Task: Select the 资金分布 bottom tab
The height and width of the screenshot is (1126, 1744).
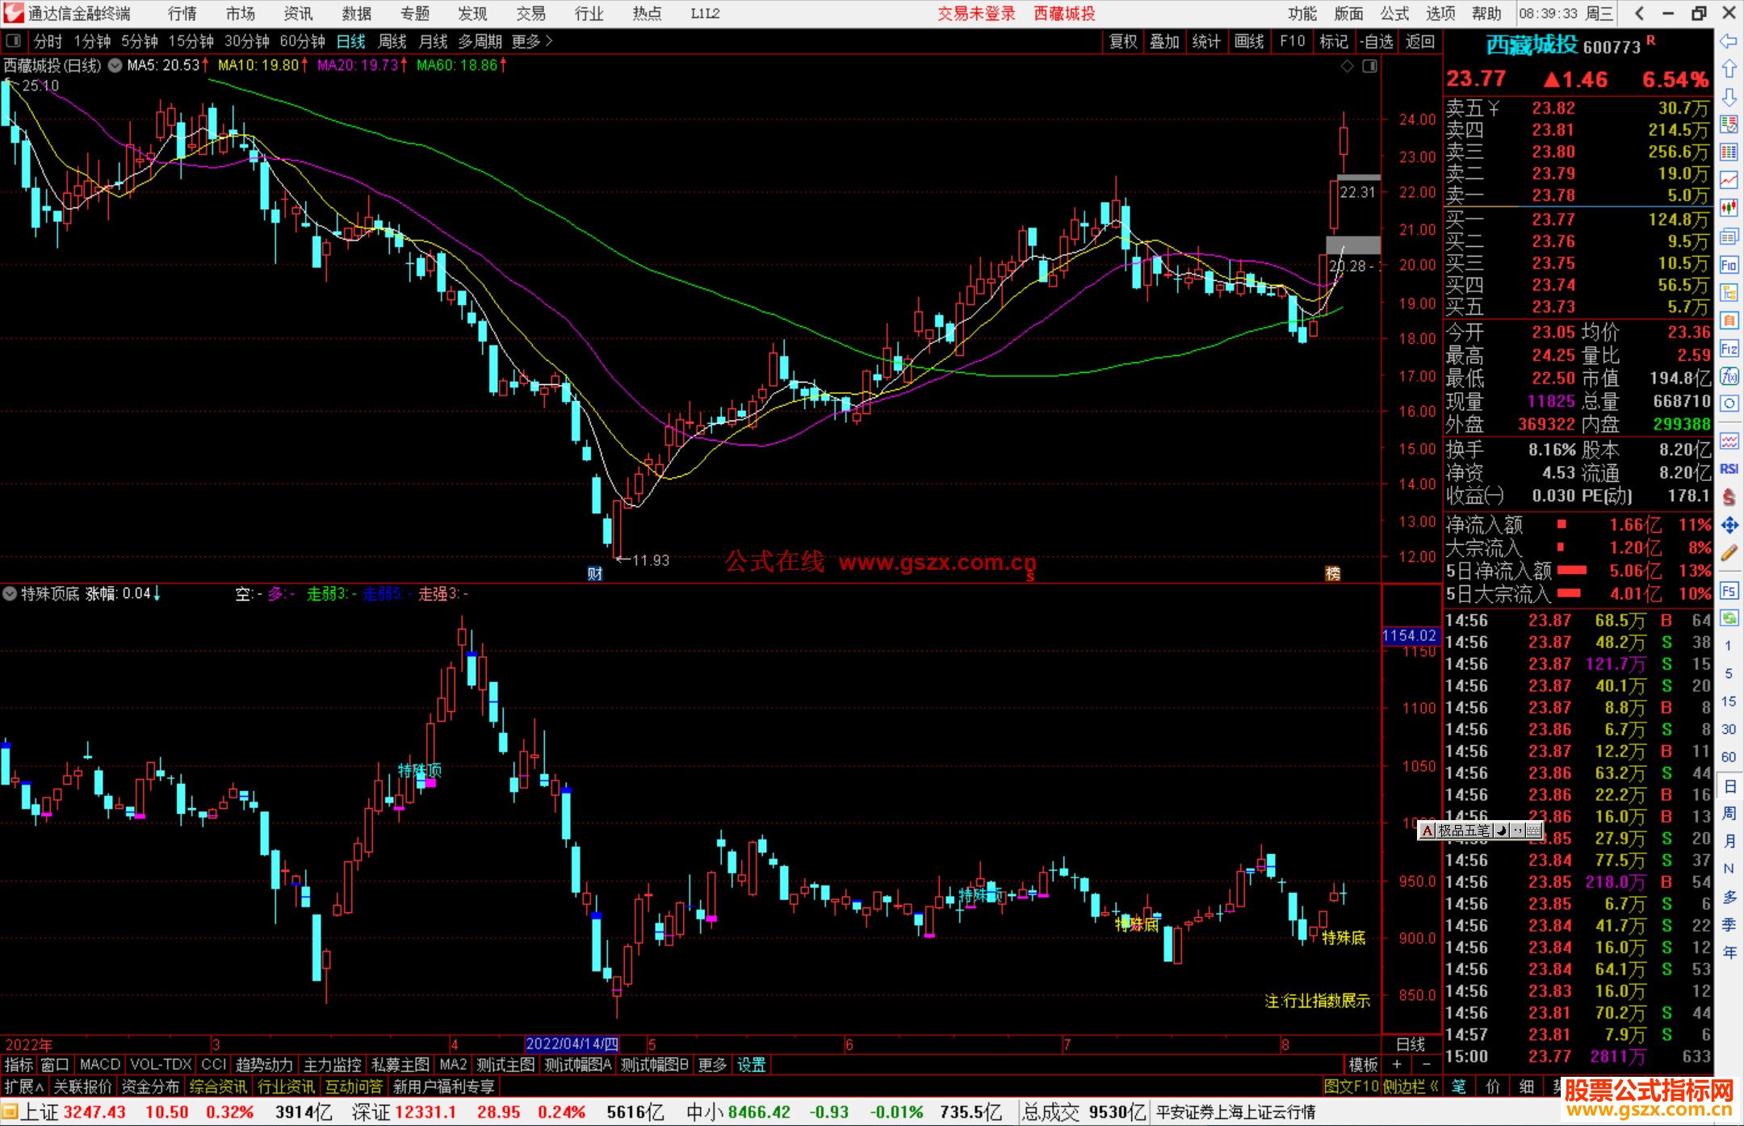Action: tap(150, 1086)
